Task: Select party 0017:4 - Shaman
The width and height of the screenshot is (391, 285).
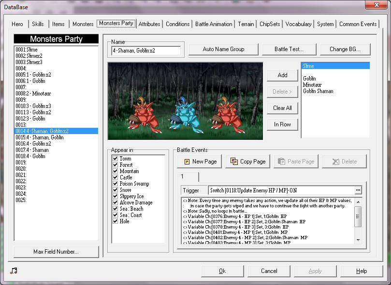Action: point(56,150)
